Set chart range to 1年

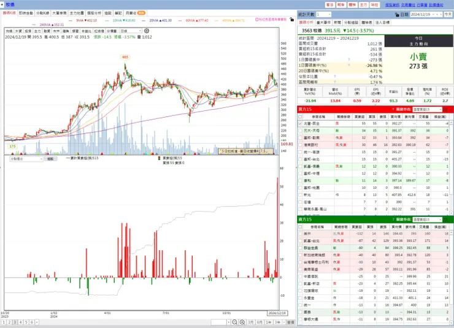pyautogui.click(x=269, y=322)
